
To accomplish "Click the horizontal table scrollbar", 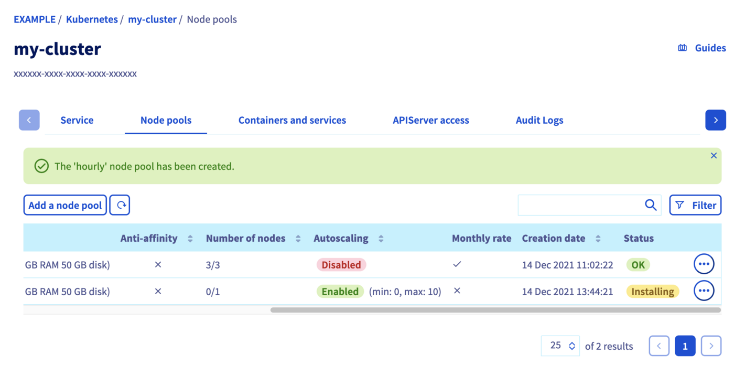I will [495, 310].
